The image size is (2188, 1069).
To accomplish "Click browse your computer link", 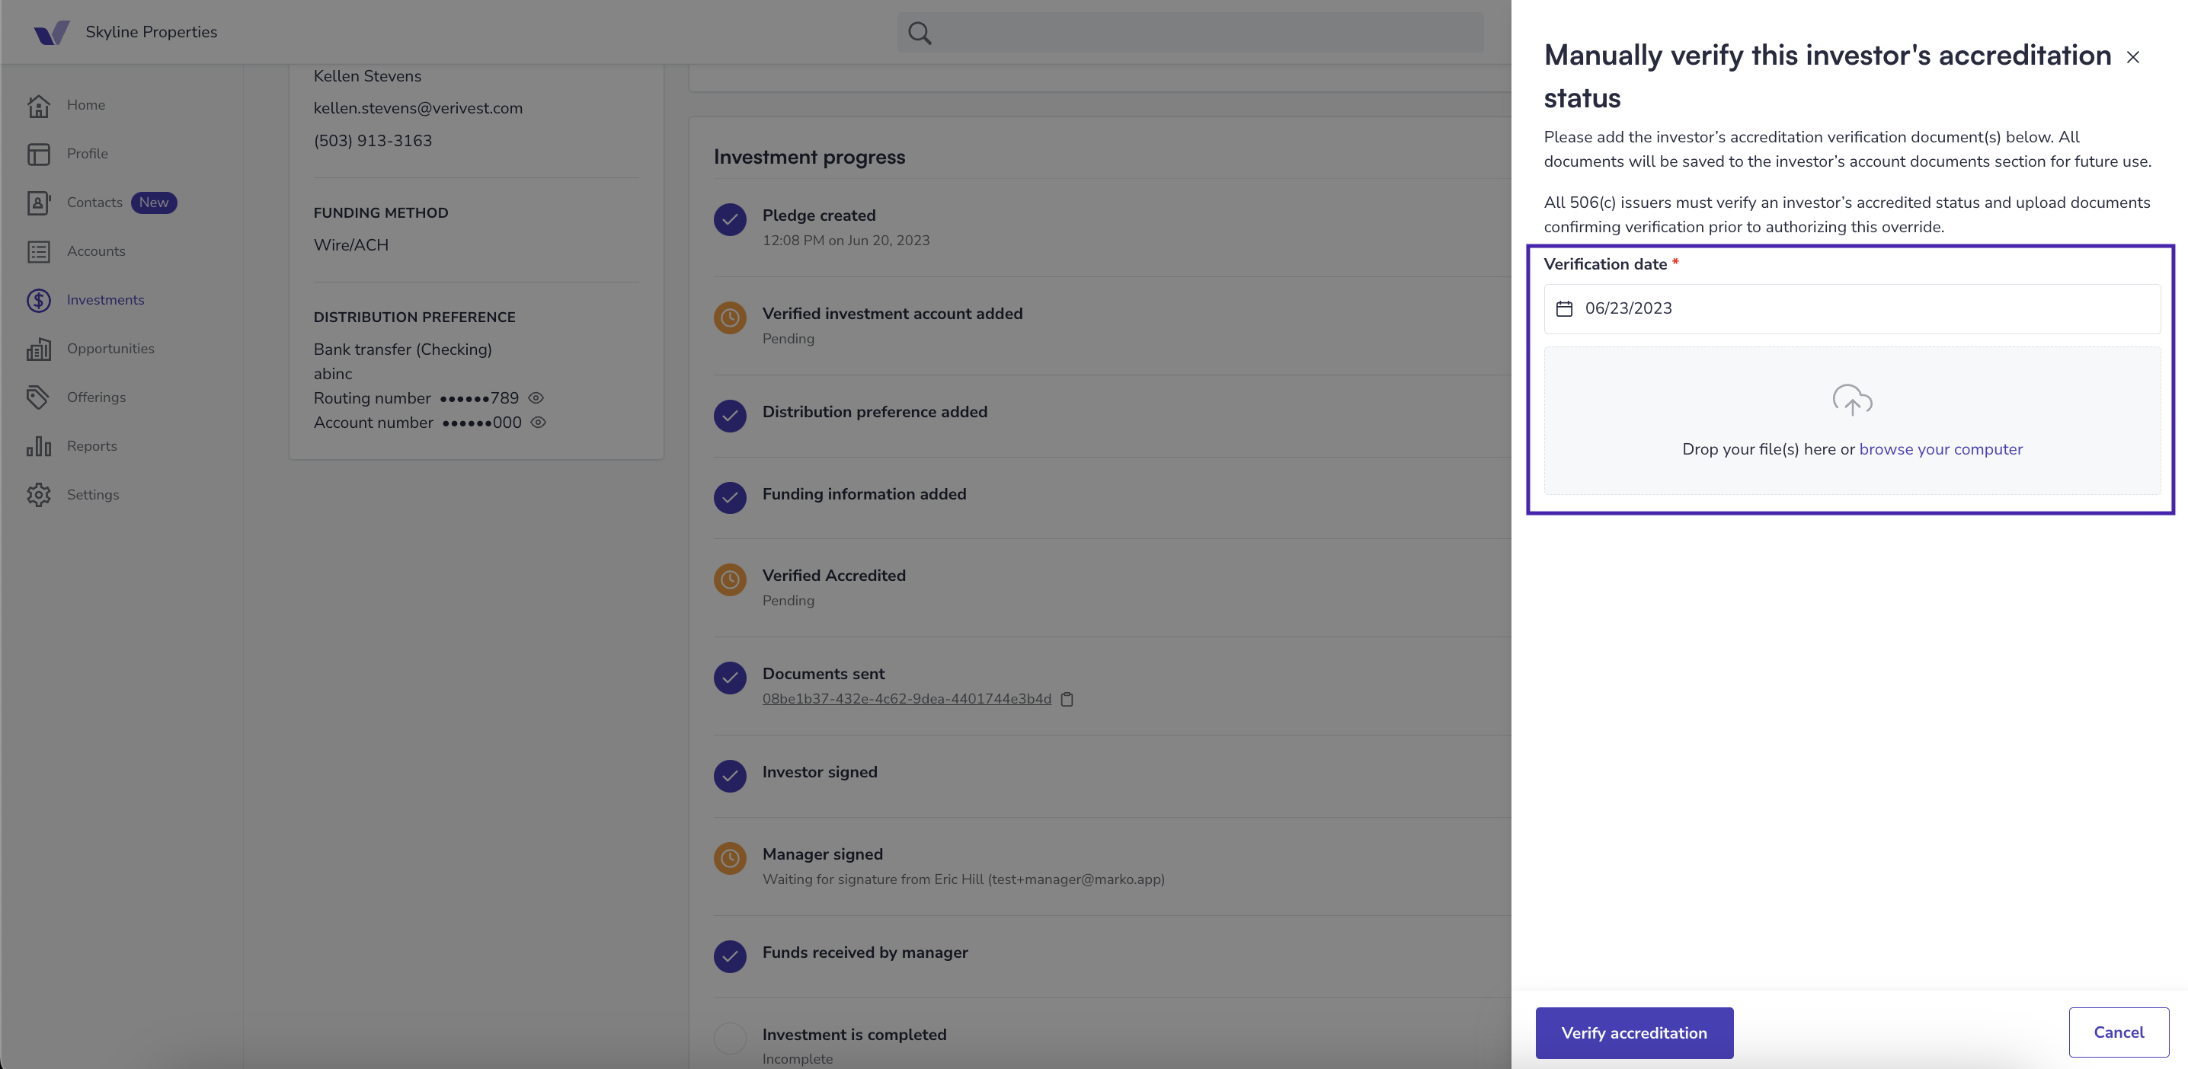I will point(1941,449).
